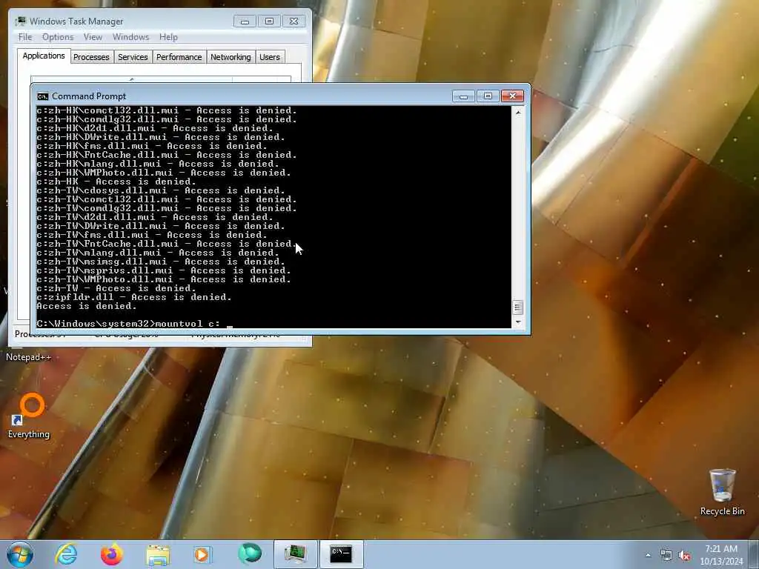The image size is (759, 569).
Task: Open the Windows menu in Task Manager
Action: [130, 37]
